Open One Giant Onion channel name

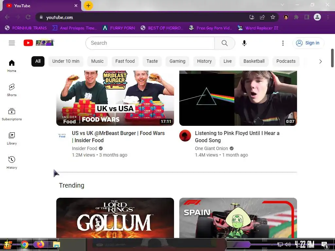tap(211, 148)
